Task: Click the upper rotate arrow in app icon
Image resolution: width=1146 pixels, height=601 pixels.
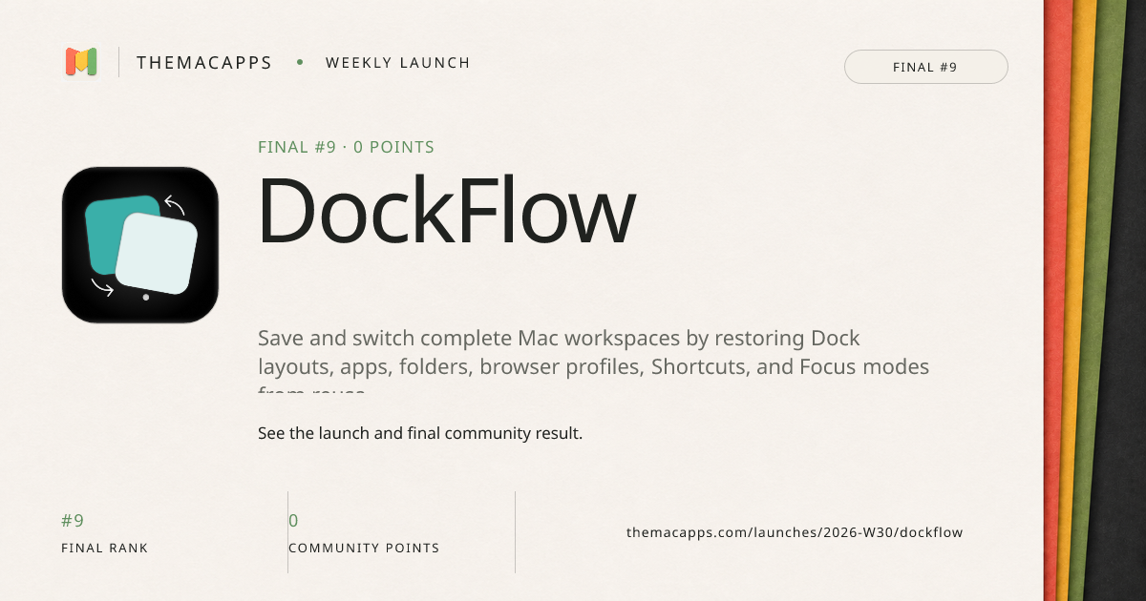Action: (175, 204)
